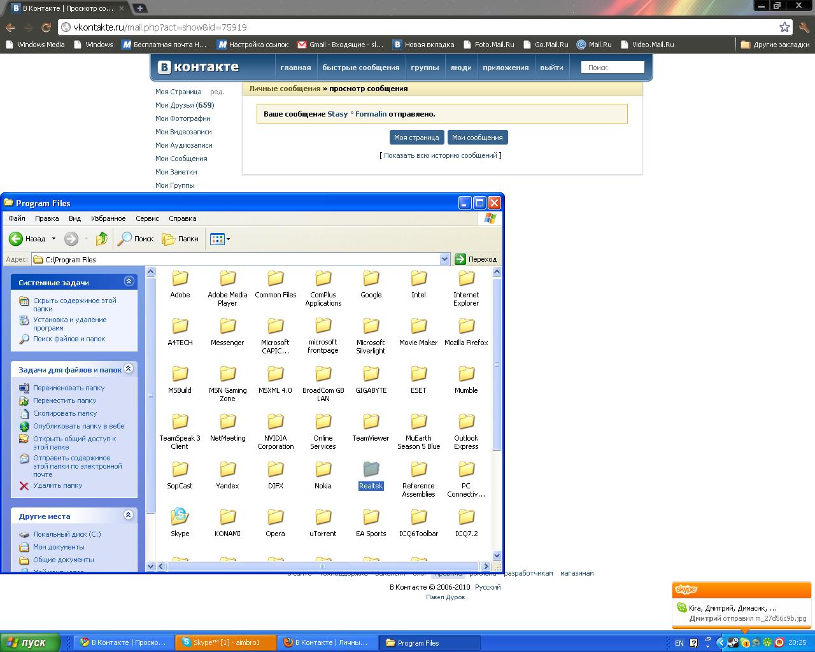Open the Справка menu
This screenshot has height=652, width=815.
tap(183, 218)
